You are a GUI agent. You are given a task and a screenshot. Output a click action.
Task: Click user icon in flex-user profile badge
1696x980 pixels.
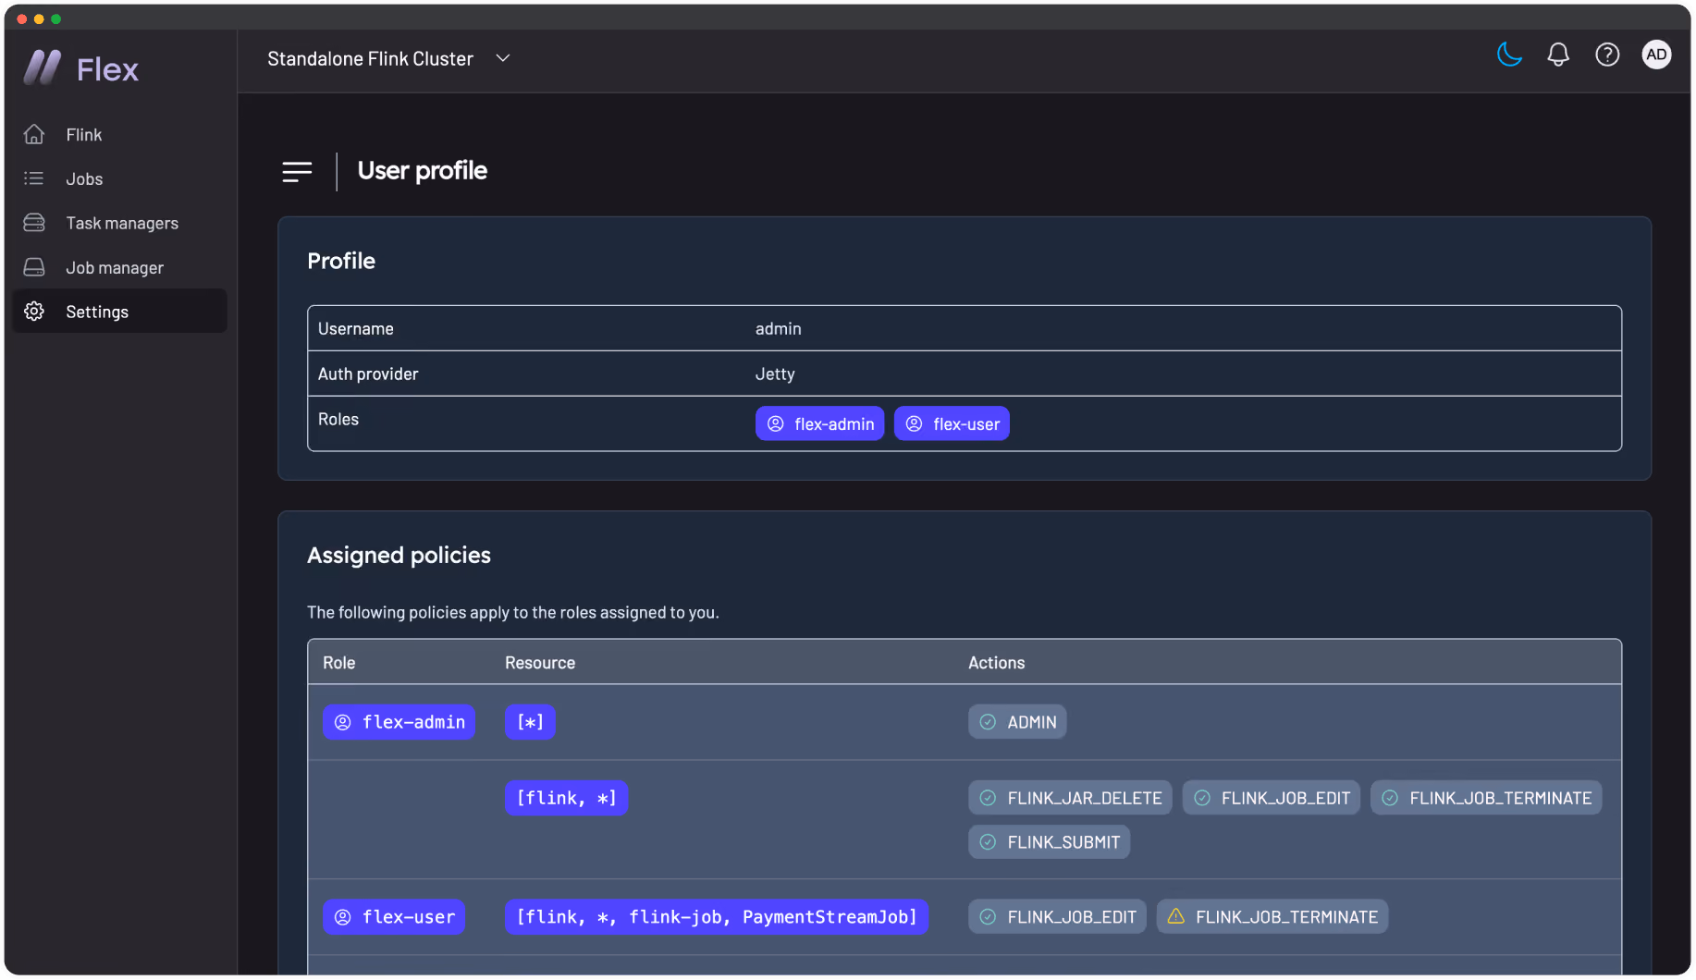(x=914, y=424)
